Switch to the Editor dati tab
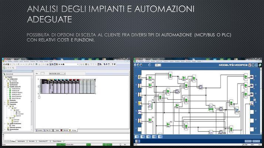The image size is (264, 148). tap(65, 130)
